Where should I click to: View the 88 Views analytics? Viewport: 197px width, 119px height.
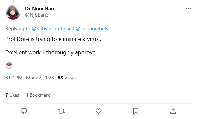(67, 78)
